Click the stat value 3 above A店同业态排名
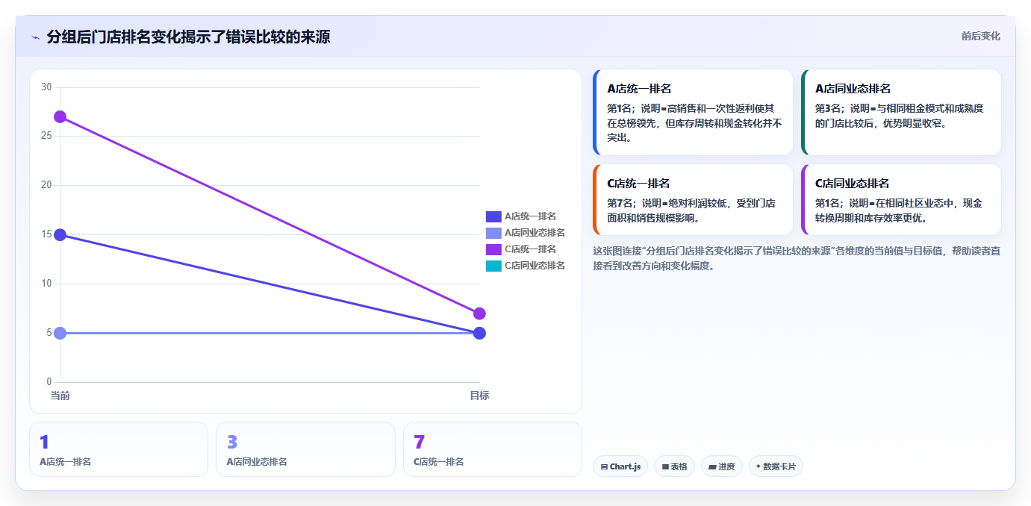 click(232, 443)
